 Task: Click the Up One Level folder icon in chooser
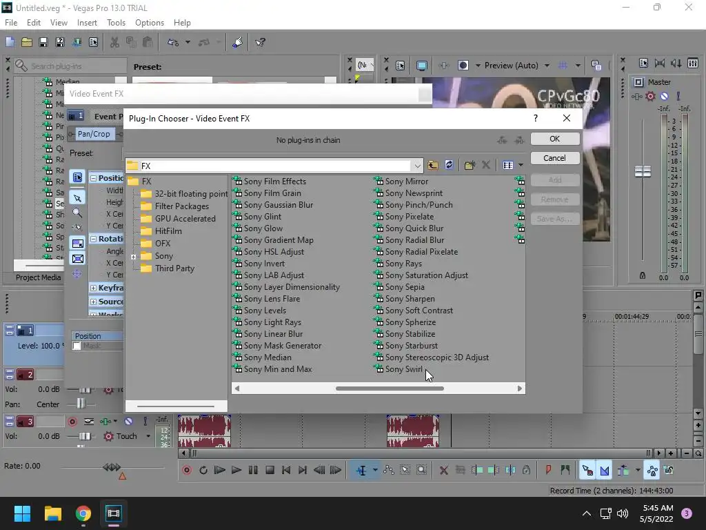(433, 165)
